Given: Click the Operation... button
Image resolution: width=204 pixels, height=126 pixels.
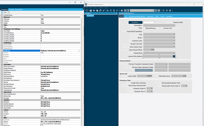Looking at the screenshot, I should pyautogui.click(x=135, y=22).
